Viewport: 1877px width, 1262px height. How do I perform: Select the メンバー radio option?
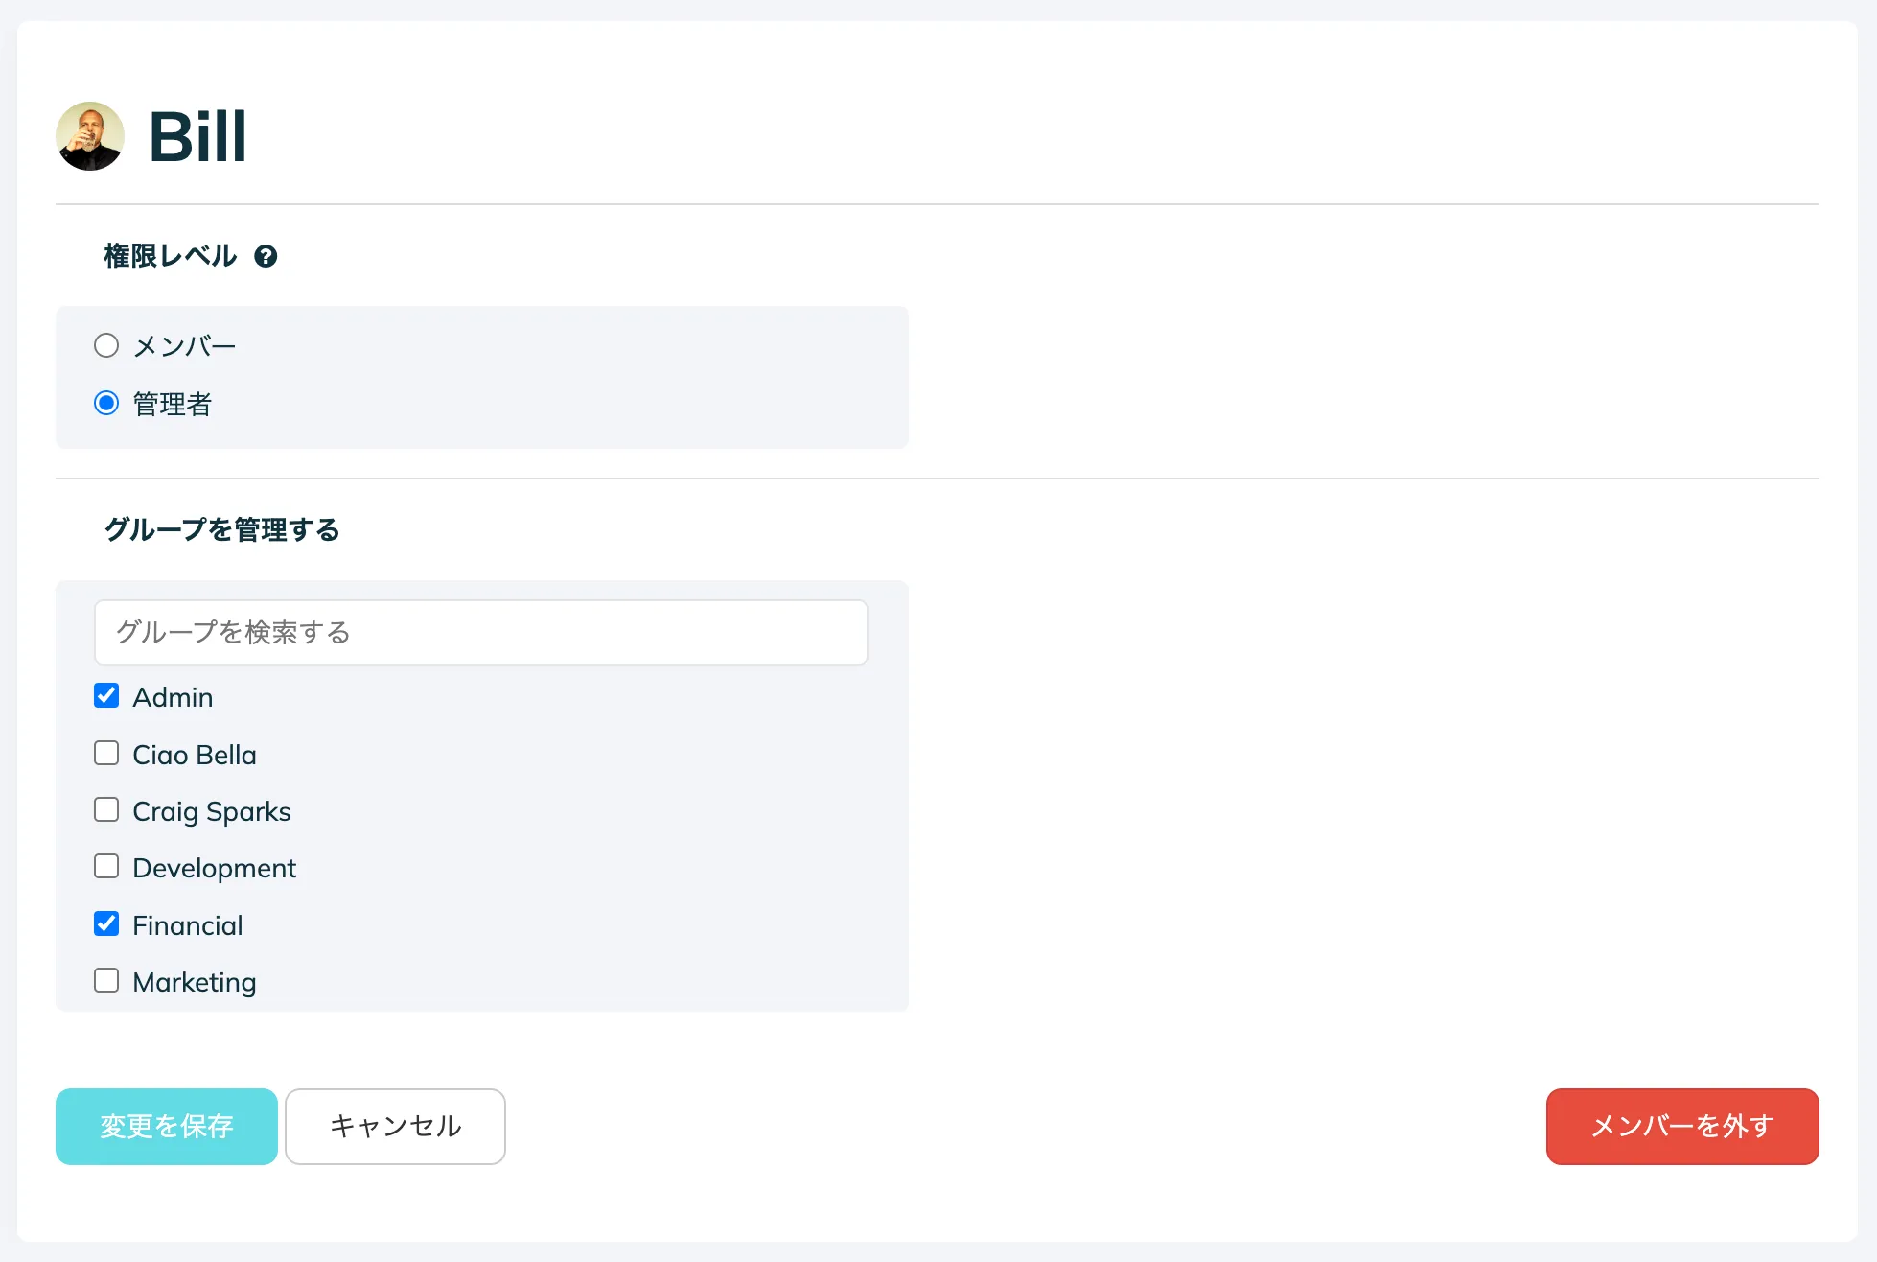[106, 345]
